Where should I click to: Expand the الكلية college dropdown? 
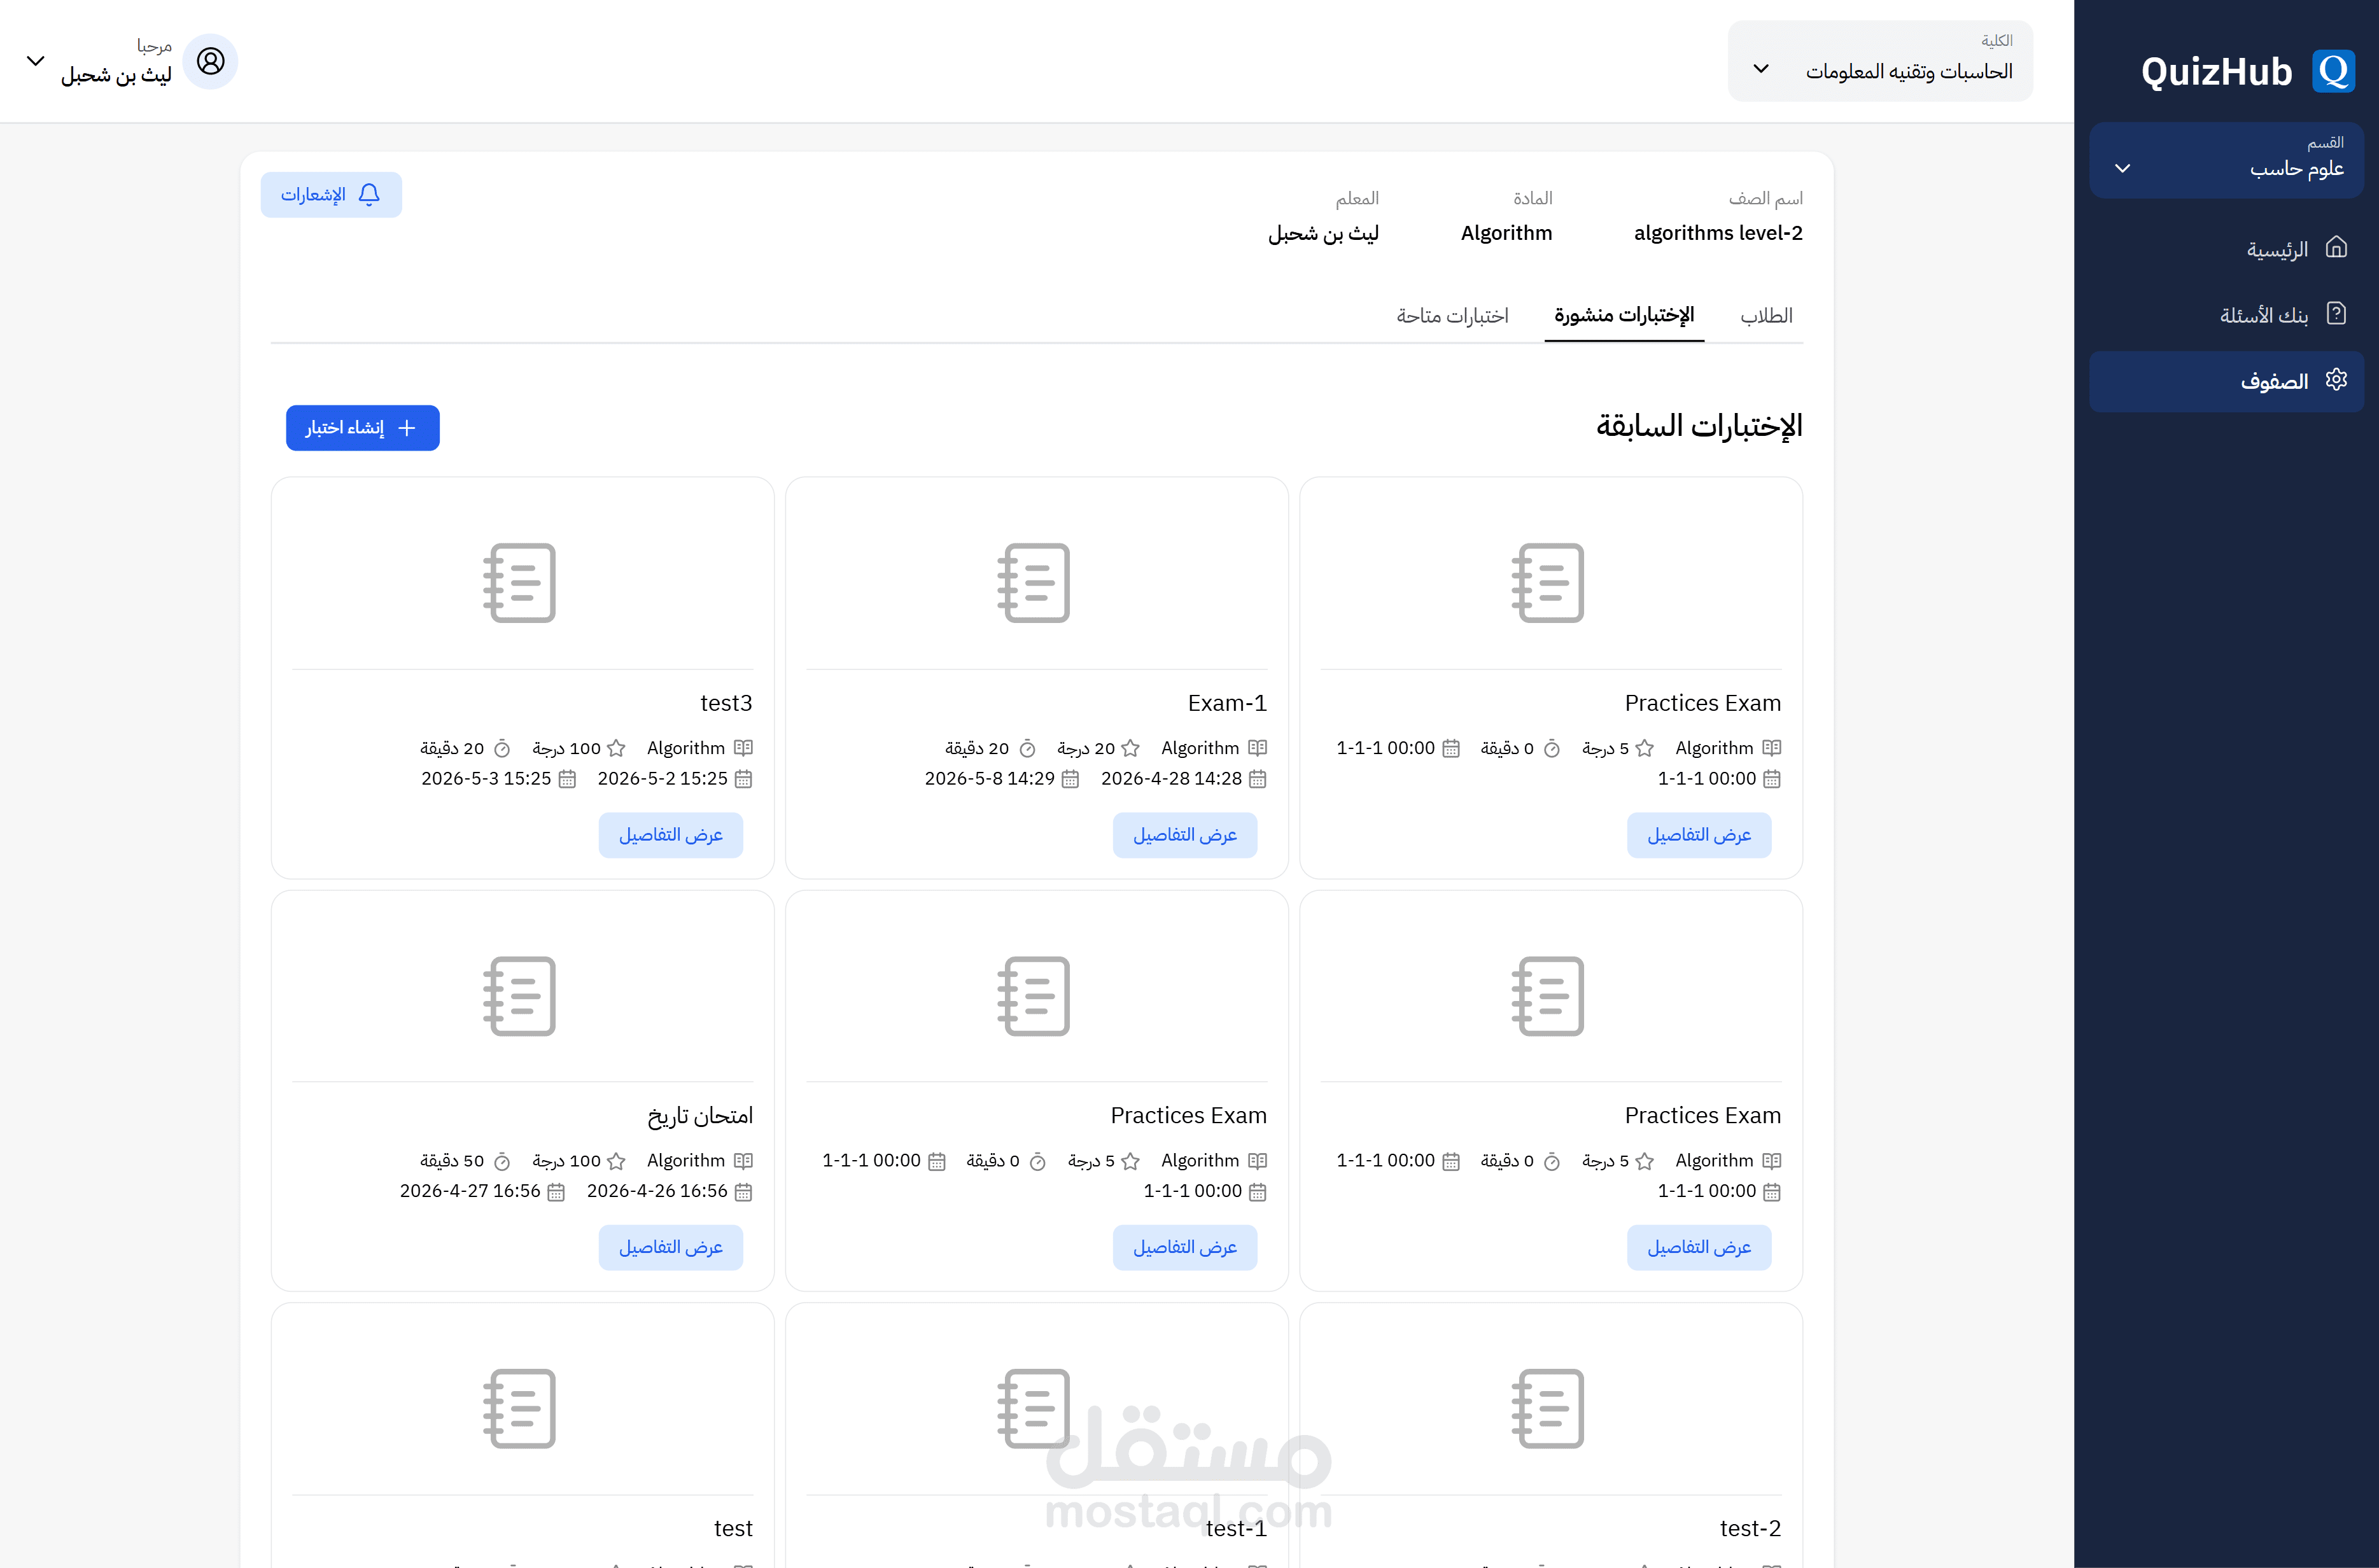(1880, 61)
